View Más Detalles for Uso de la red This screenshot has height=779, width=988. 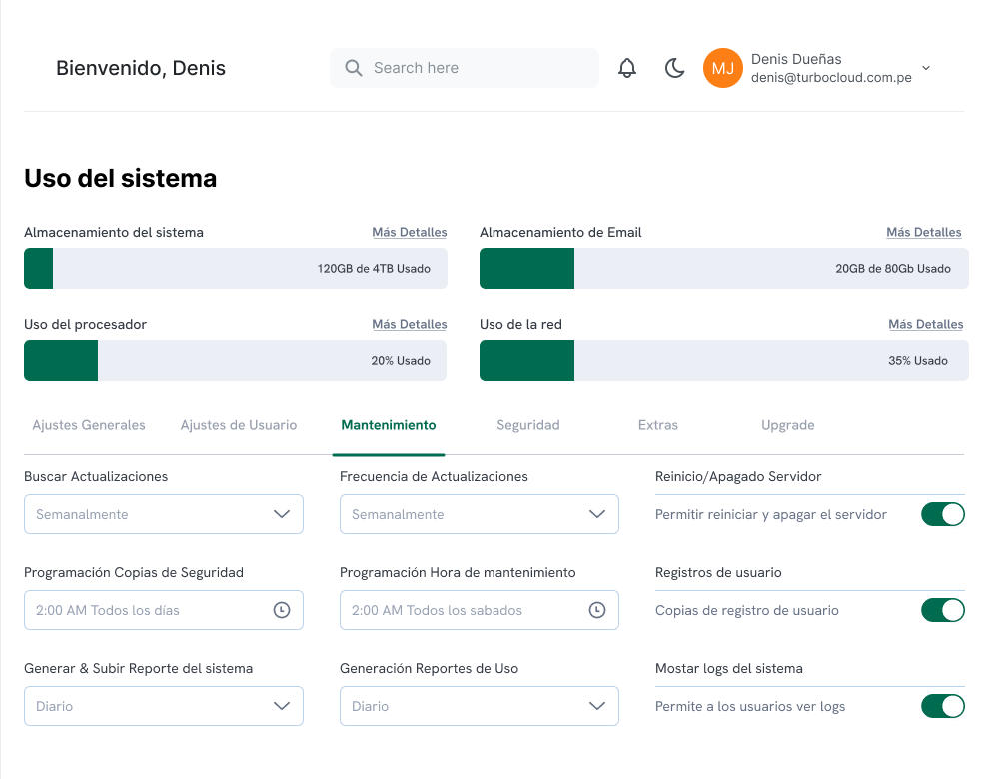tap(926, 324)
